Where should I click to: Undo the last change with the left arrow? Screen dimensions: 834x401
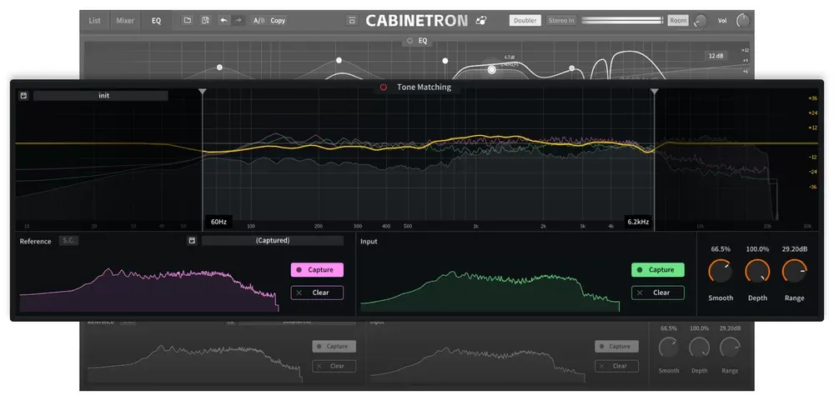(224, 20)
